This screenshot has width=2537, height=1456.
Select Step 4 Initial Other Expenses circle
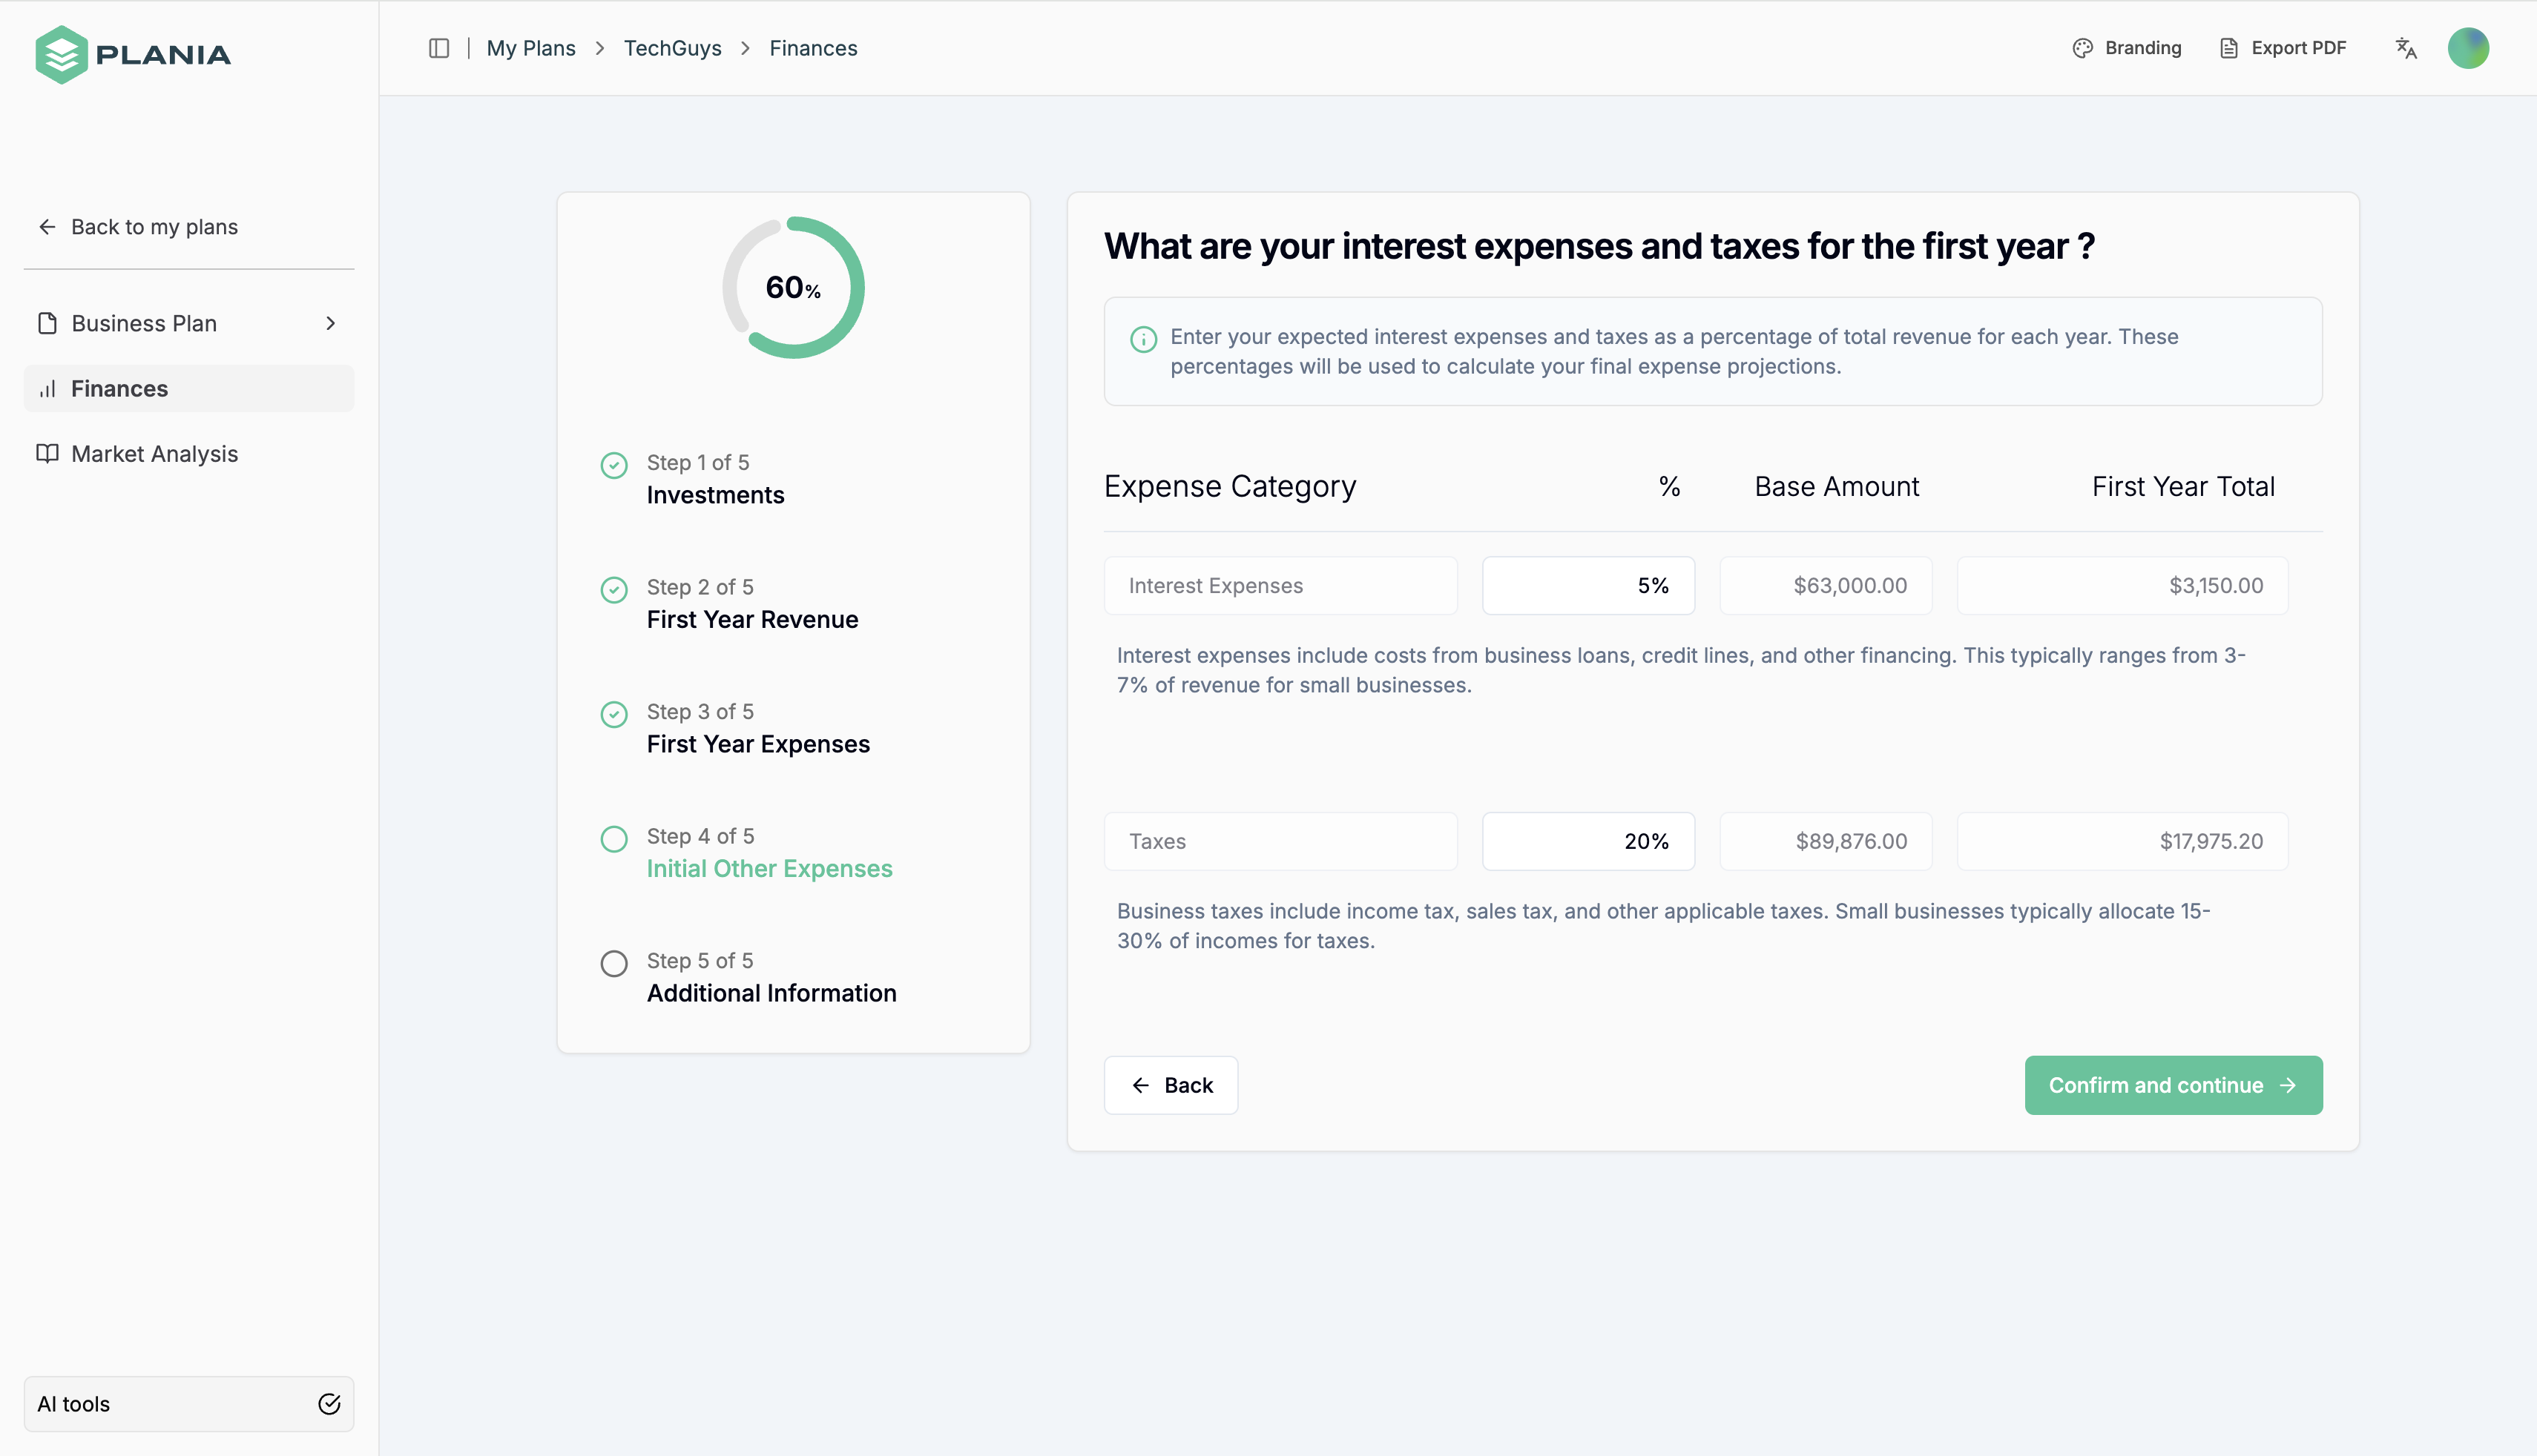click(x=614, y=839)
